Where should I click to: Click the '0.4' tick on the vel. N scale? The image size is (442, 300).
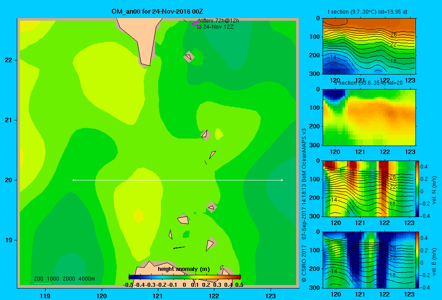pos(424,167)
